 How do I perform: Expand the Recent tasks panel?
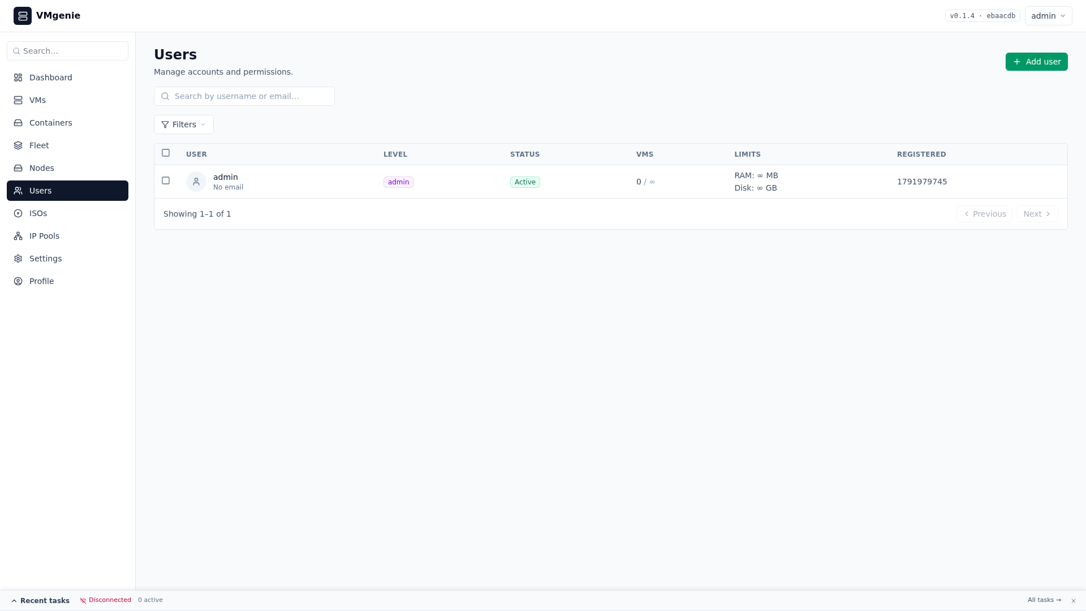pos(40,601)
